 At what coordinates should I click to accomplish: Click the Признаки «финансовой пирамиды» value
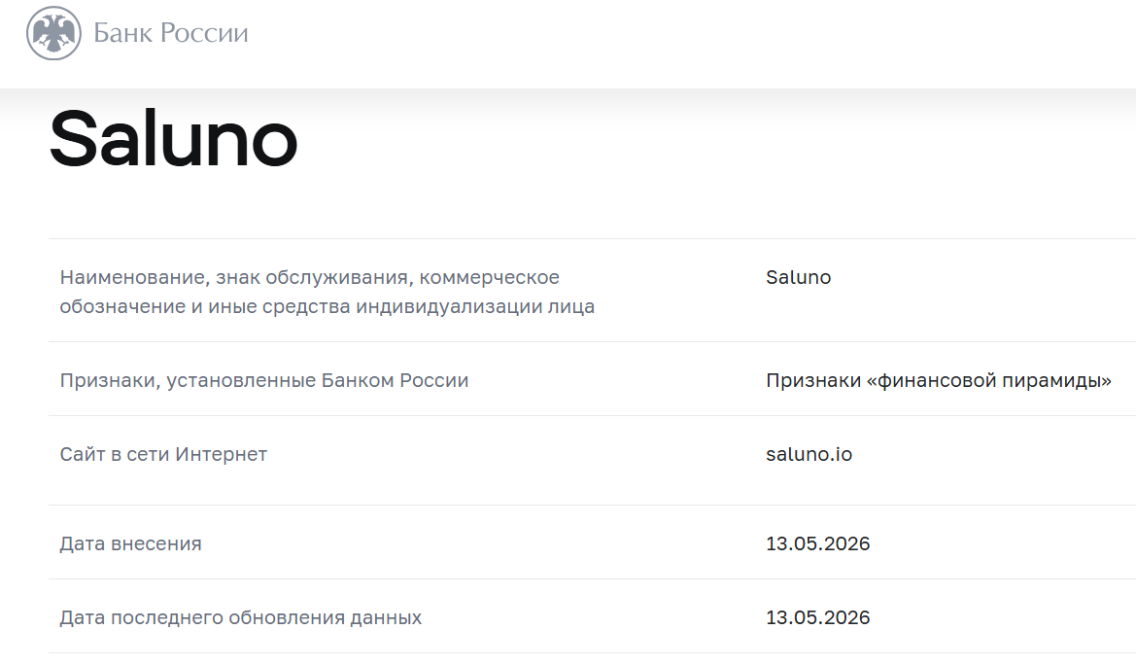coord(939,380)
